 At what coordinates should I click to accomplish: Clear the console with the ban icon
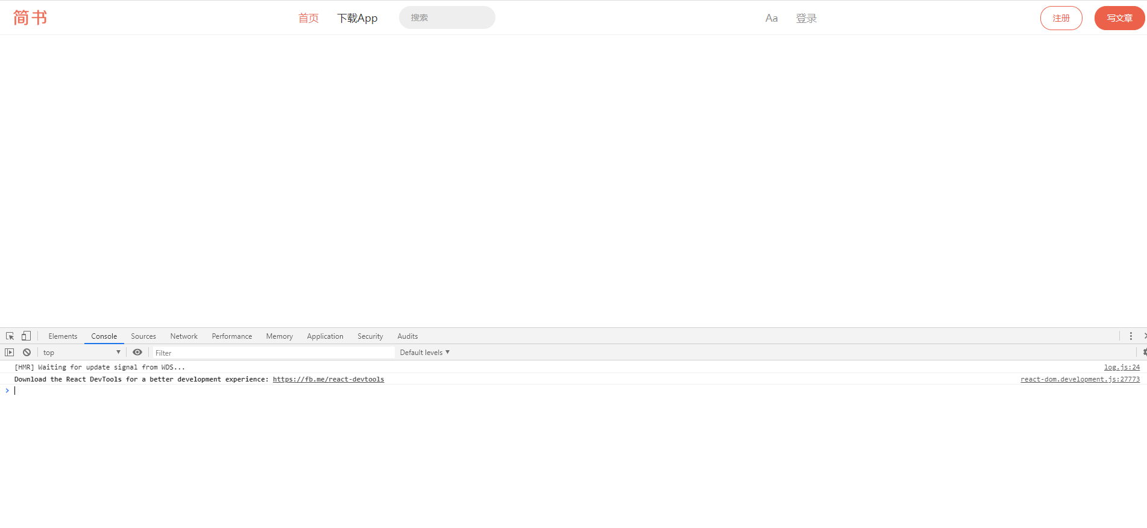(x=27, y=353)
